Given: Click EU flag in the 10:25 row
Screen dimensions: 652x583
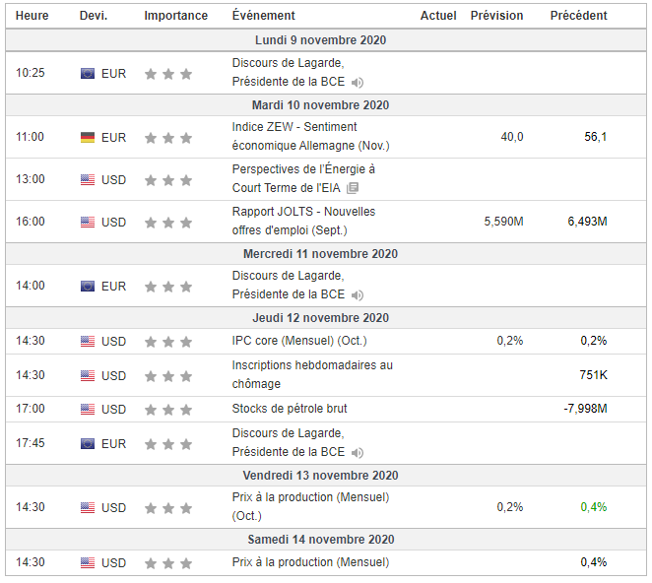Looking at the screenshot, I should pyautogui.click(x=88, y=74).
